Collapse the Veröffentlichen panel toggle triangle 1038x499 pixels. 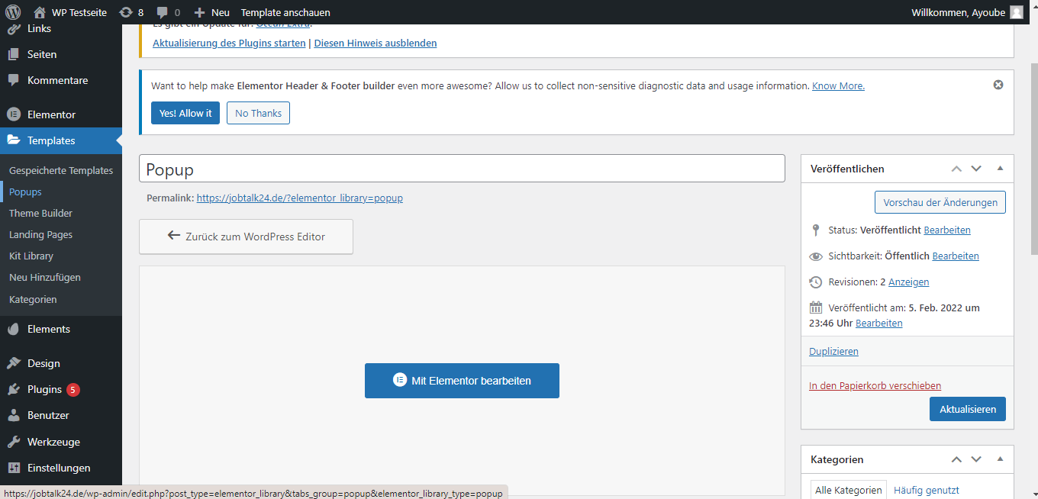coord(1000,169)
